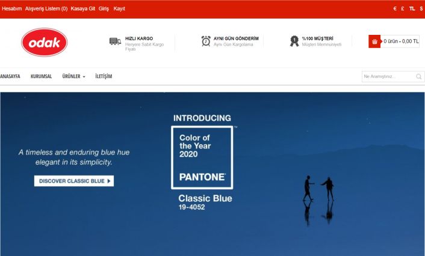
Task: Expand the ÜRÜNLER dropdown menu
Action: click(73, 76)
